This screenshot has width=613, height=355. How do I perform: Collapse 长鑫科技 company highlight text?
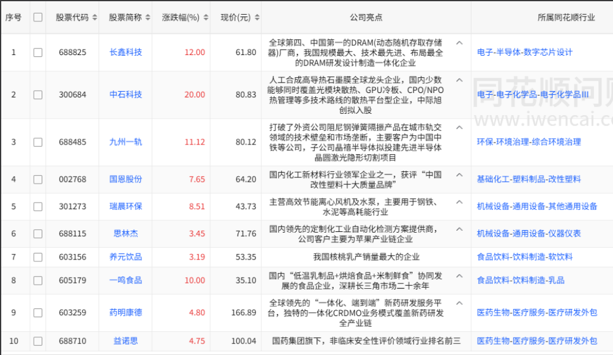[460, 43]
